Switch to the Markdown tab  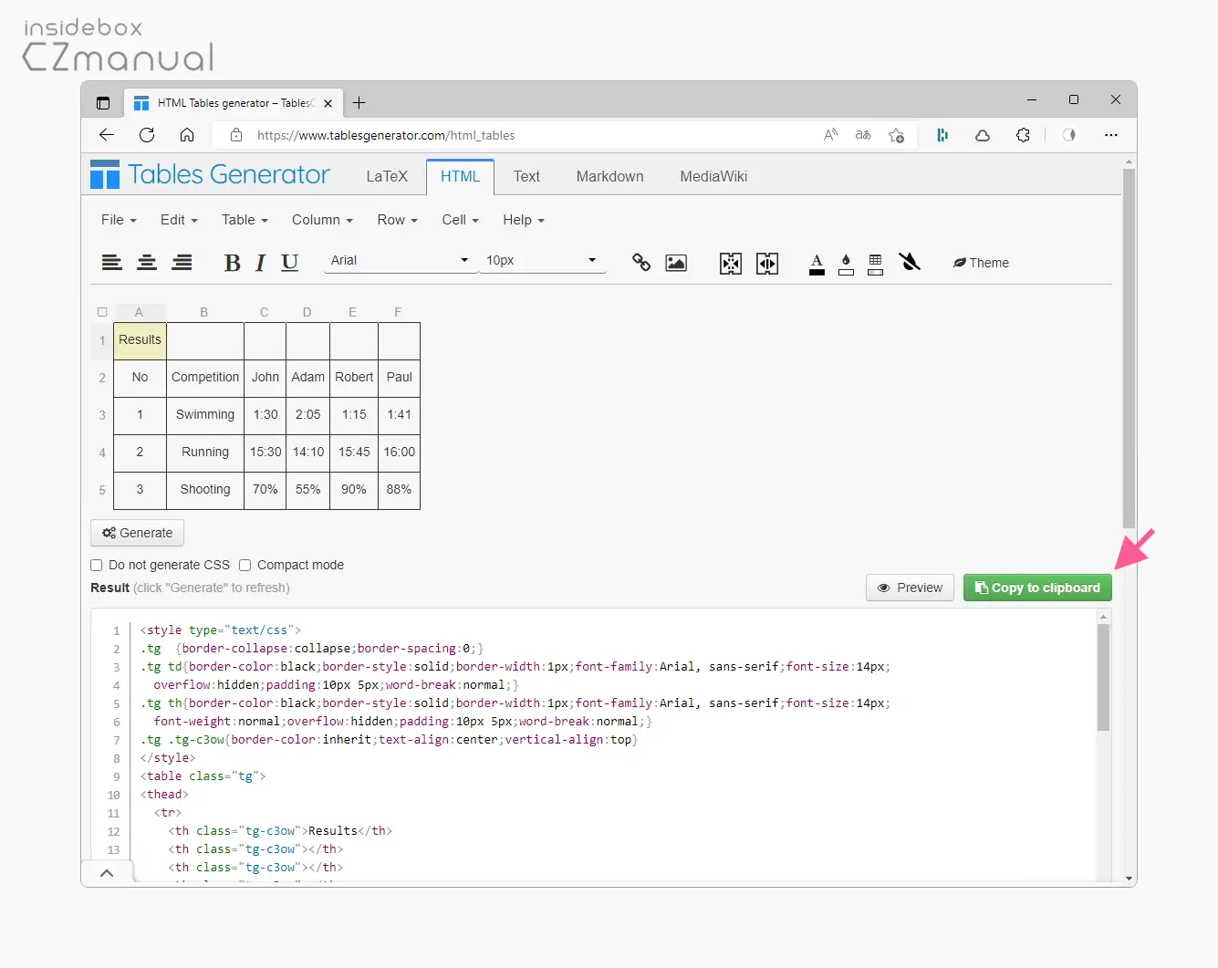(609, 177)
